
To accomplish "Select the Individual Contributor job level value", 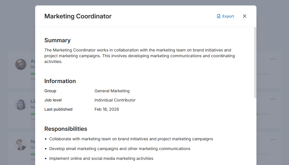I will point(115,100).
